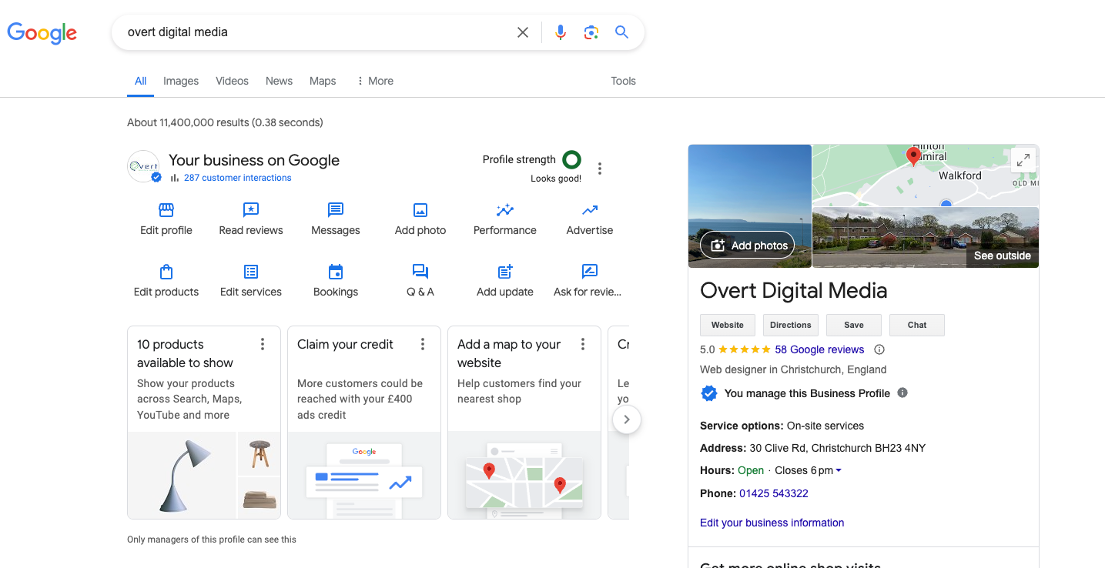Click See outside street view button
The width and height of the screenshot is (1105, 568).
tap(1002, 256)
